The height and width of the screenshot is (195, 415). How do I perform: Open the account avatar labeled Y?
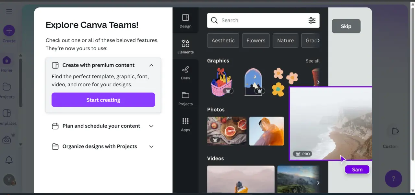point(9,180)
